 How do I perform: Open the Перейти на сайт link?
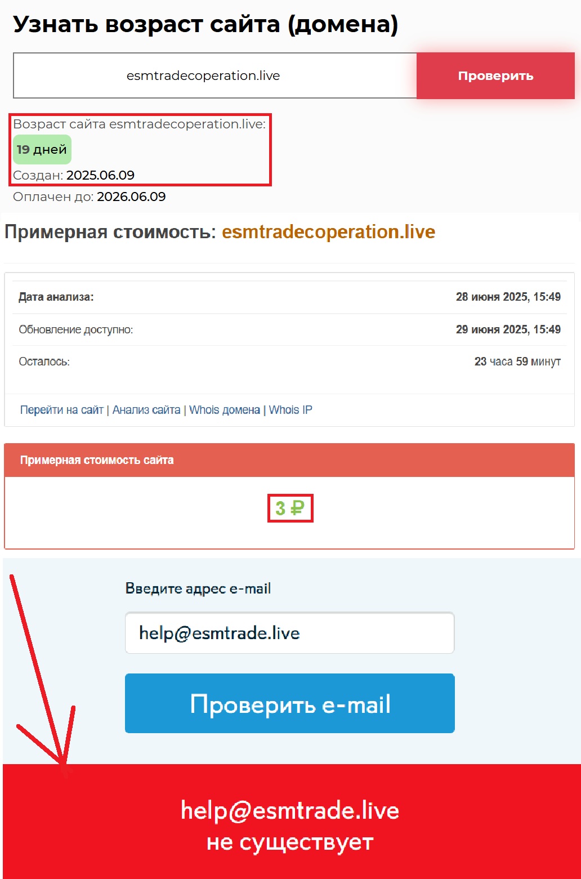(62, 410)
